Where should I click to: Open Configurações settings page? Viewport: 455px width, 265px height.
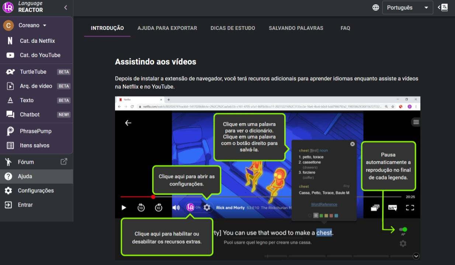[x=36, y=191]
